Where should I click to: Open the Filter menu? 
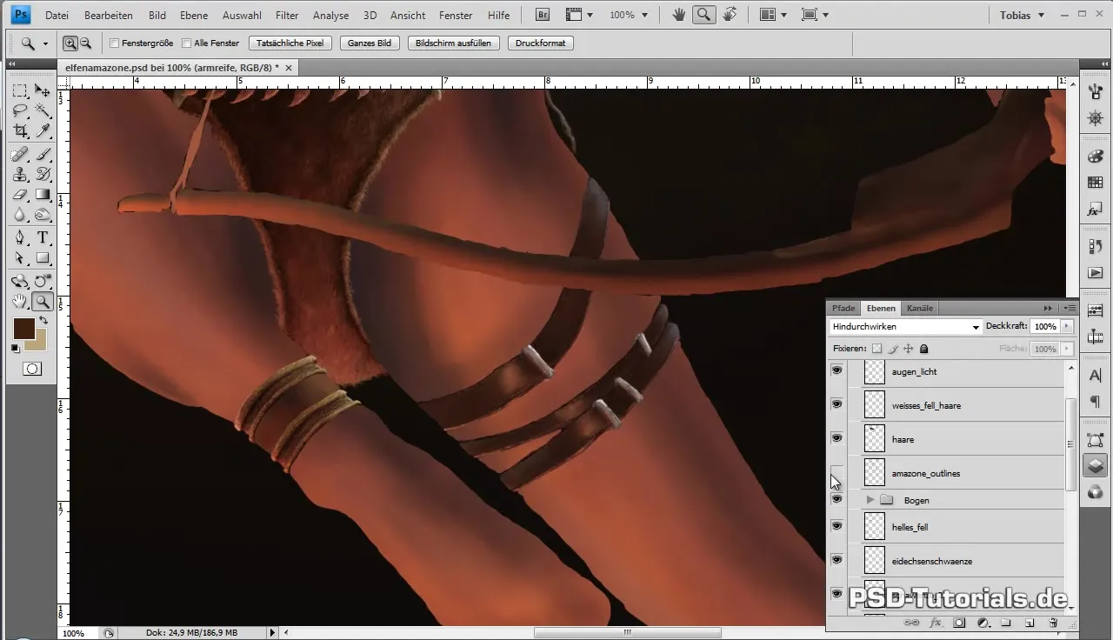tap(287, 16)
